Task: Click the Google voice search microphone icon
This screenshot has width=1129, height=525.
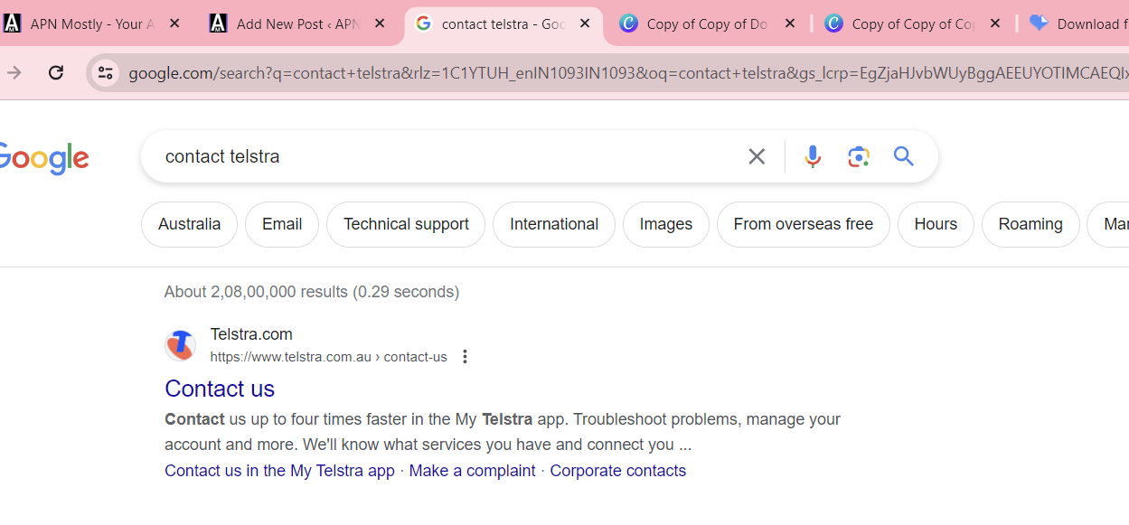Action: click(x=812, y=155)
